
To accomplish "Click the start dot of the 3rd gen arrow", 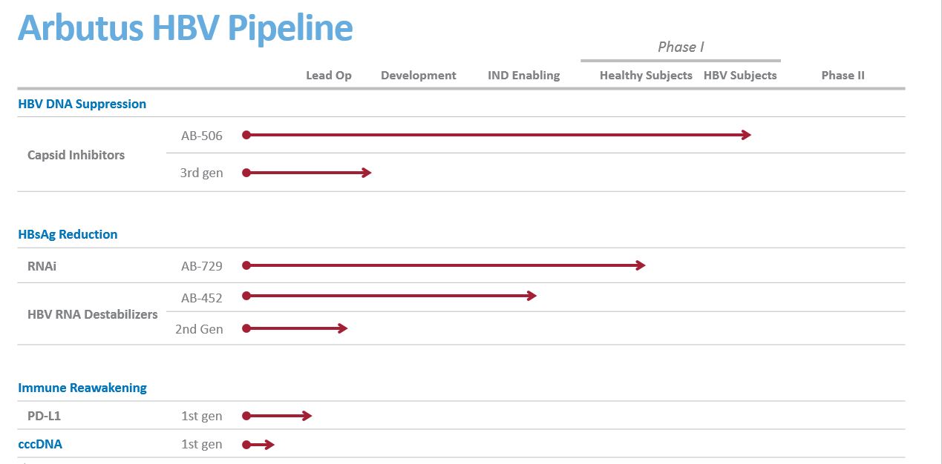I will 246,173.
